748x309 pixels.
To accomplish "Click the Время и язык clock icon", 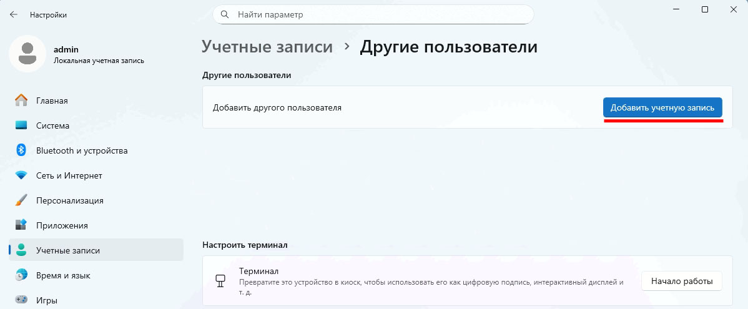I will point(21,275).
